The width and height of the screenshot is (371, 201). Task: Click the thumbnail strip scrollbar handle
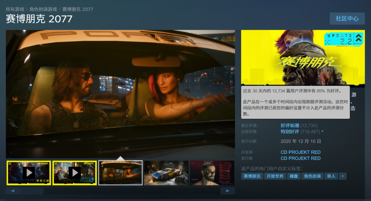(x=32, y=191)
